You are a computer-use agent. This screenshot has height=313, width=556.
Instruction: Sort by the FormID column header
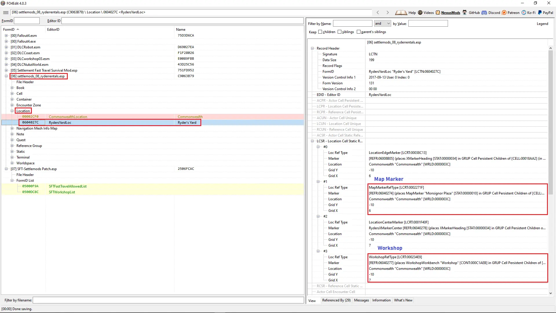[x=23, y=30]
